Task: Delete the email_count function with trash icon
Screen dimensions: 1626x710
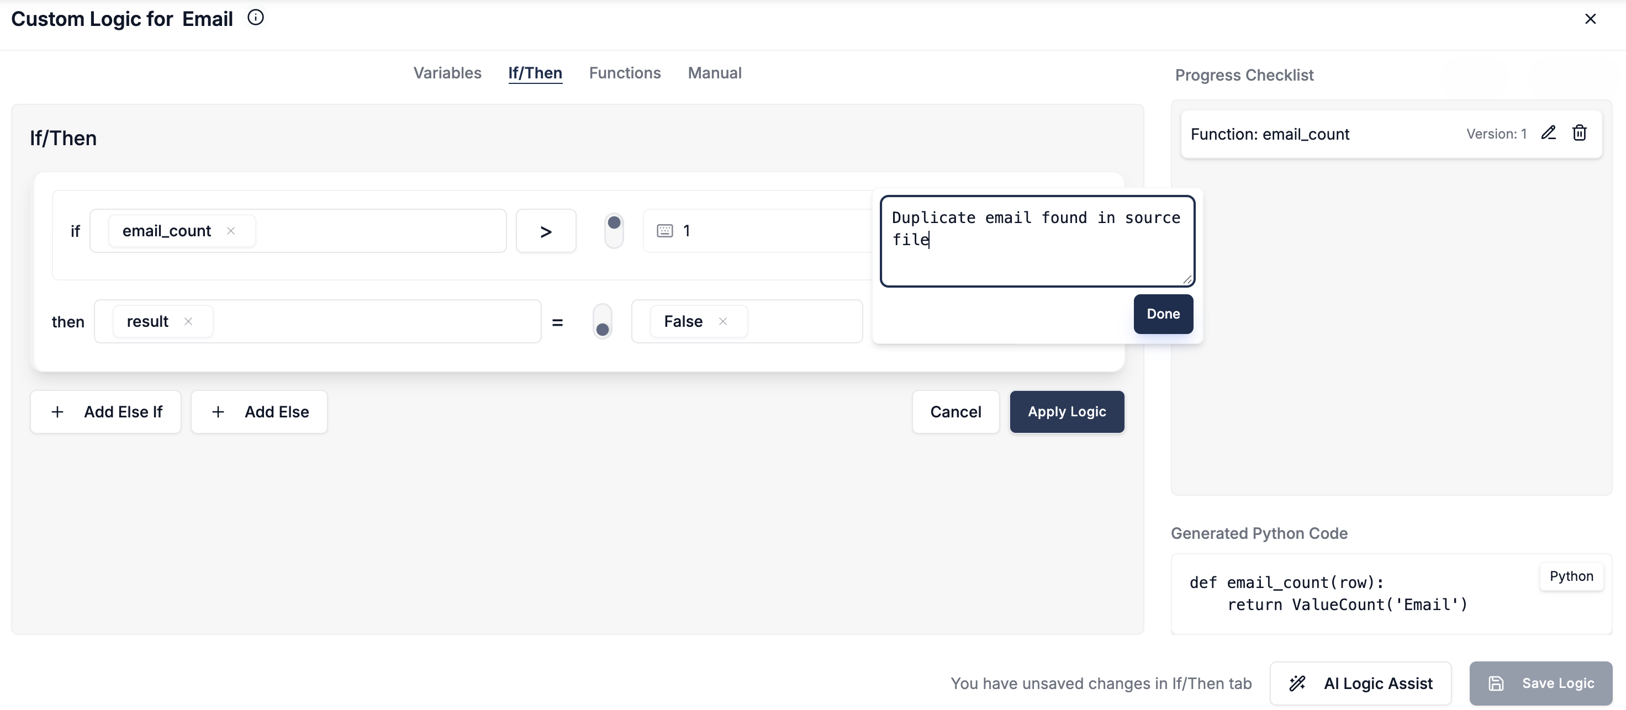Action: point(1579,133)
